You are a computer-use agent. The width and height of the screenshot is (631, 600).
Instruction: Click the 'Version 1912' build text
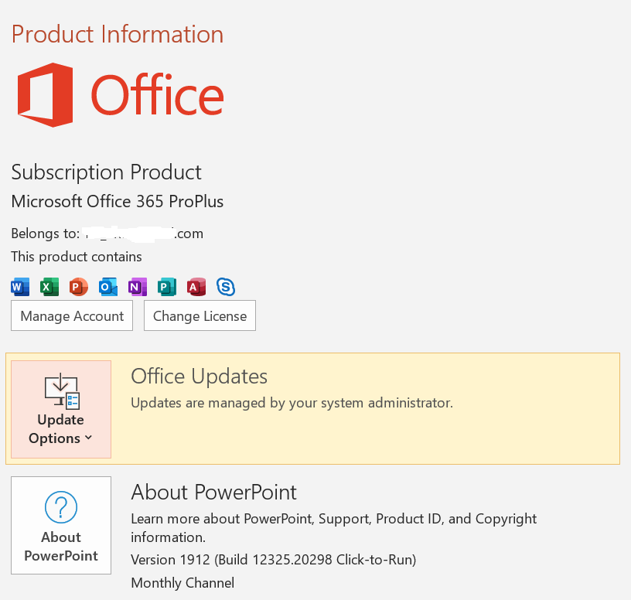pos(274,560)
